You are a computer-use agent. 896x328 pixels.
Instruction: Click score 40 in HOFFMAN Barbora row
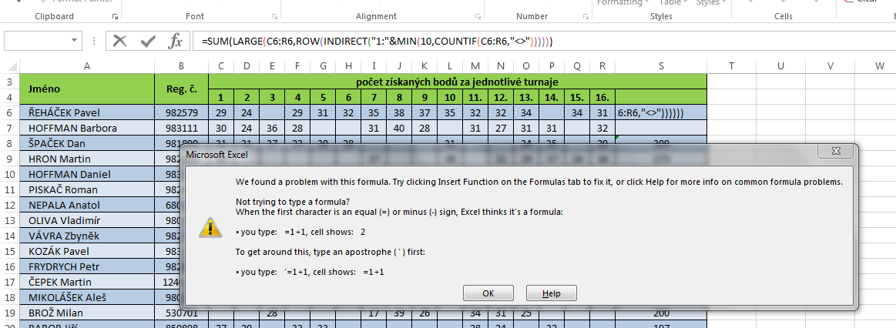(399, 128)
